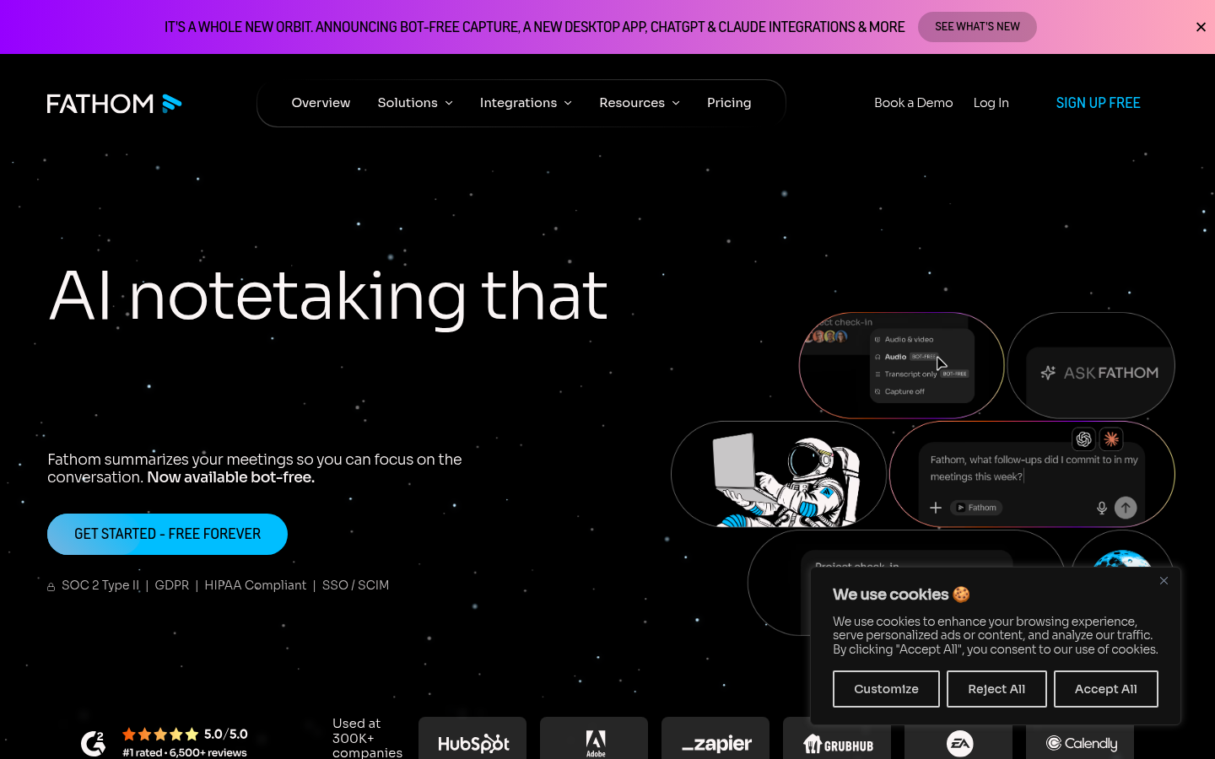Image resolution: width=1215 pixels, height=759 pixels.
Task: Click the astronaut with laptop illustration
Action: pyautogui.click(x=786, y=478)
